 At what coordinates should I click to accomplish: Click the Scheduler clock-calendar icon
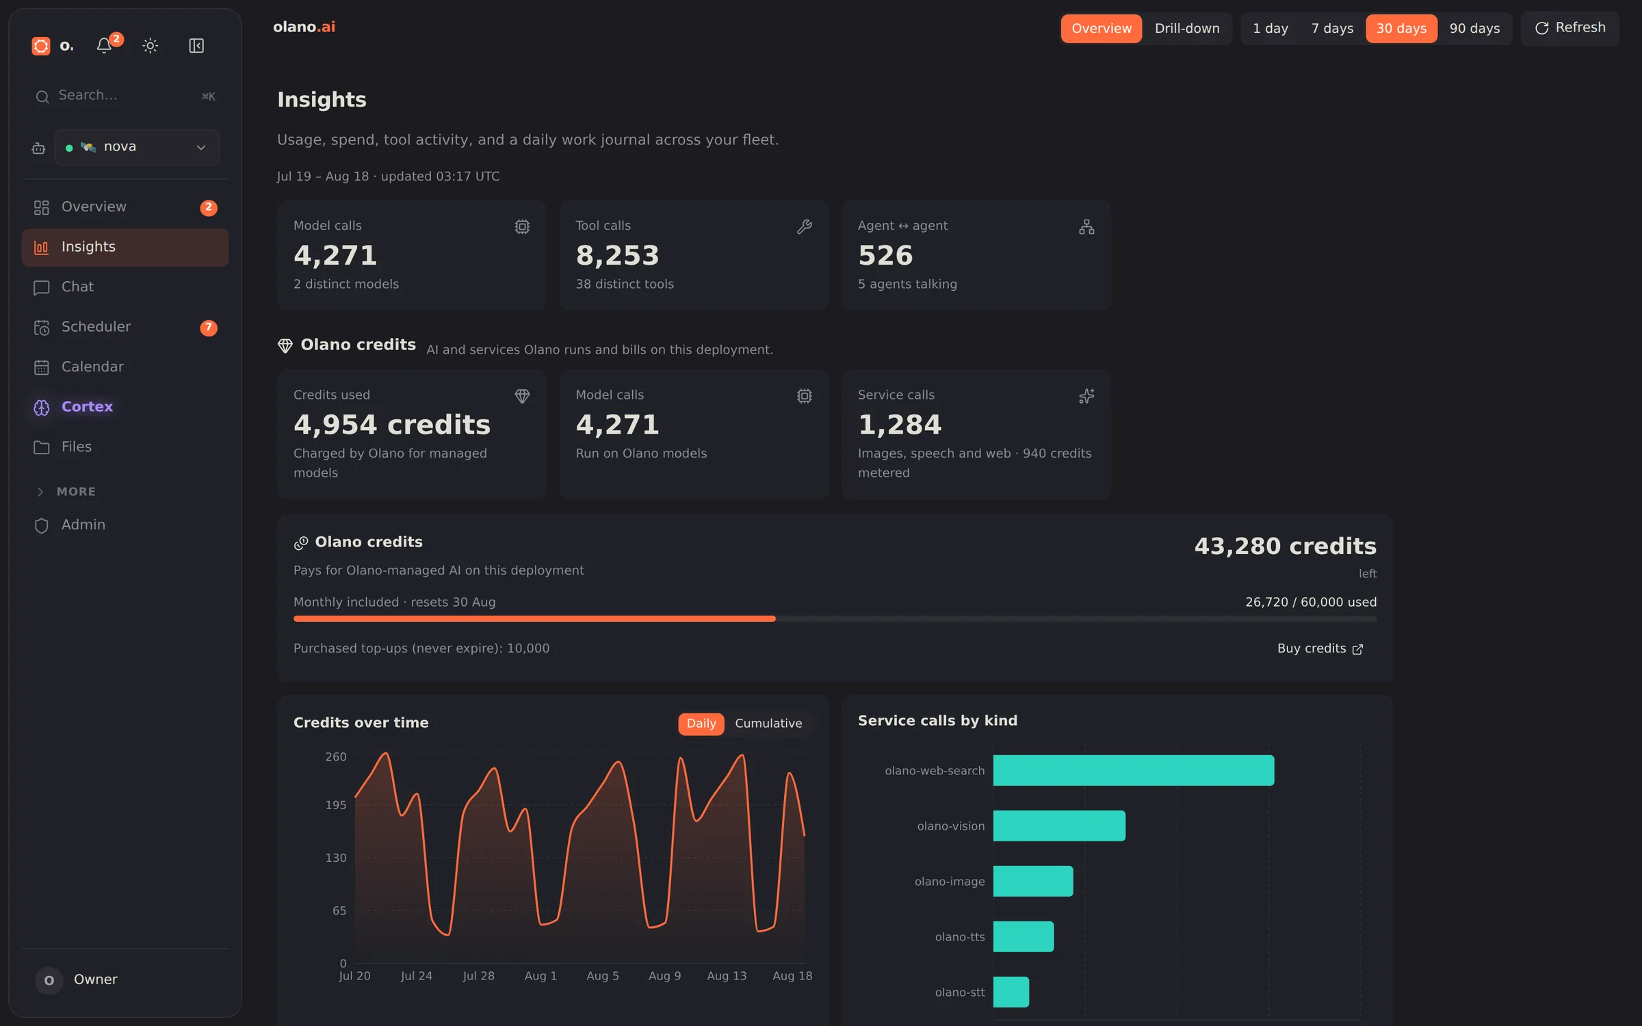(x=42, y=328)
